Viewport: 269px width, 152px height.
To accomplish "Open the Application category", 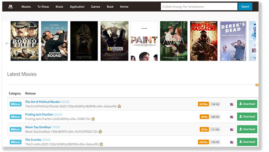I will pos(77,7).
